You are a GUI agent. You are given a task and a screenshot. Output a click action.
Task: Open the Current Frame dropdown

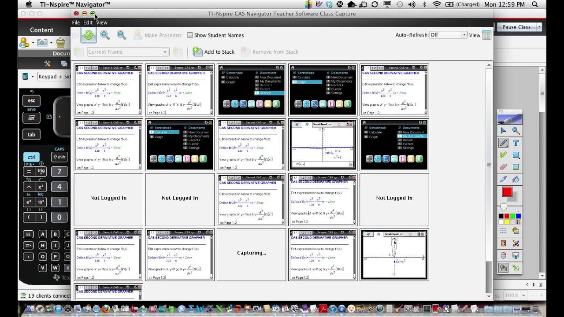128,52
